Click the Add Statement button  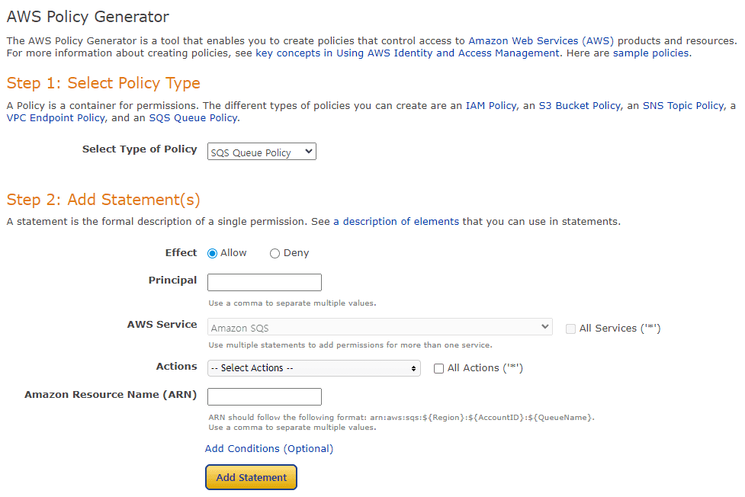[251, 477]
